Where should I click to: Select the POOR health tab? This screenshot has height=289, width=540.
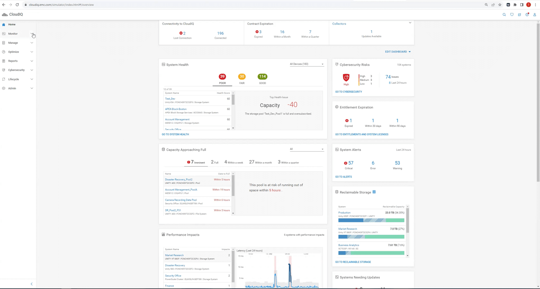[x=222, y=79]
